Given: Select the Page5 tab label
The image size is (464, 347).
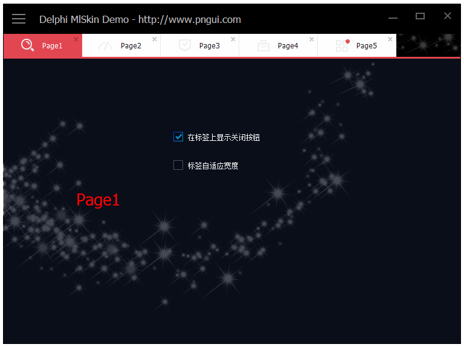Looking at the screenshot, I should click(x=367, y=46).
